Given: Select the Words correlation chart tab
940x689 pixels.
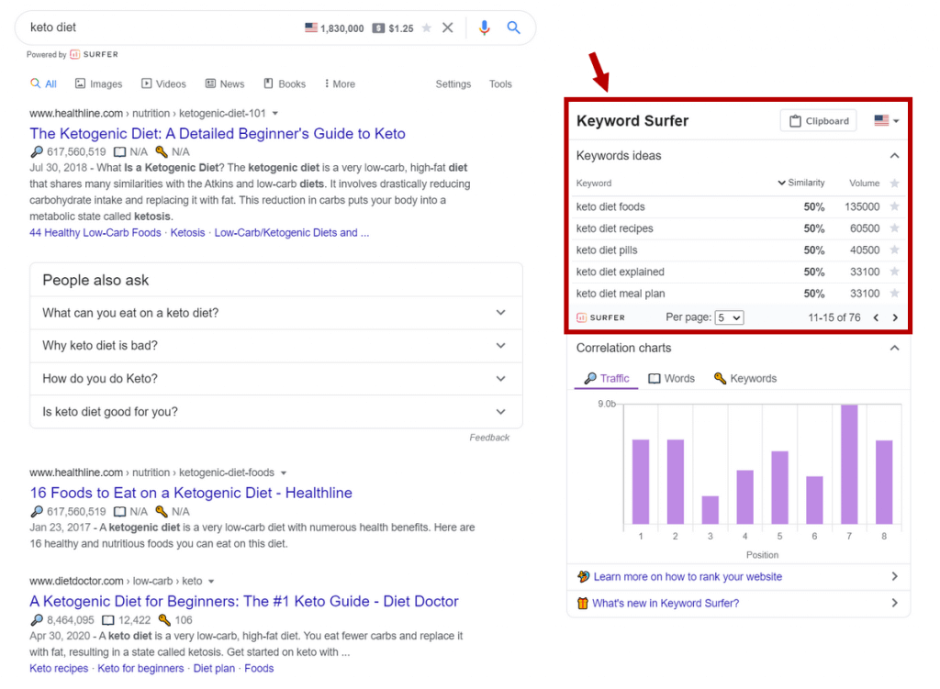Looking at the screenshot, I should [671, 378].
